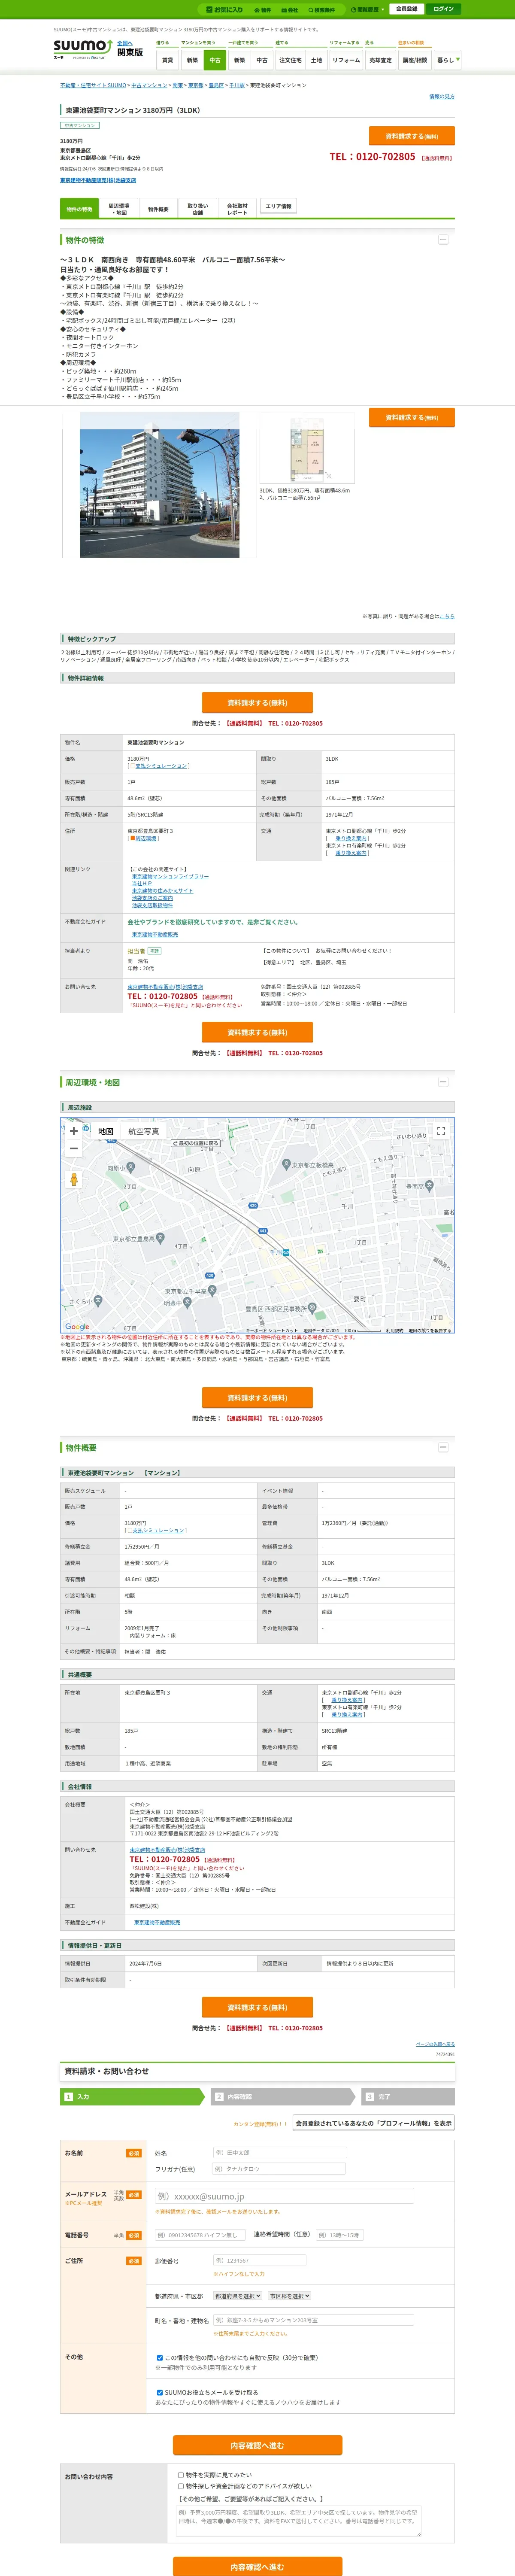Open the 都道府県を選択 dropdown
515x2576 pixels.
click(x=238, y=2296)
